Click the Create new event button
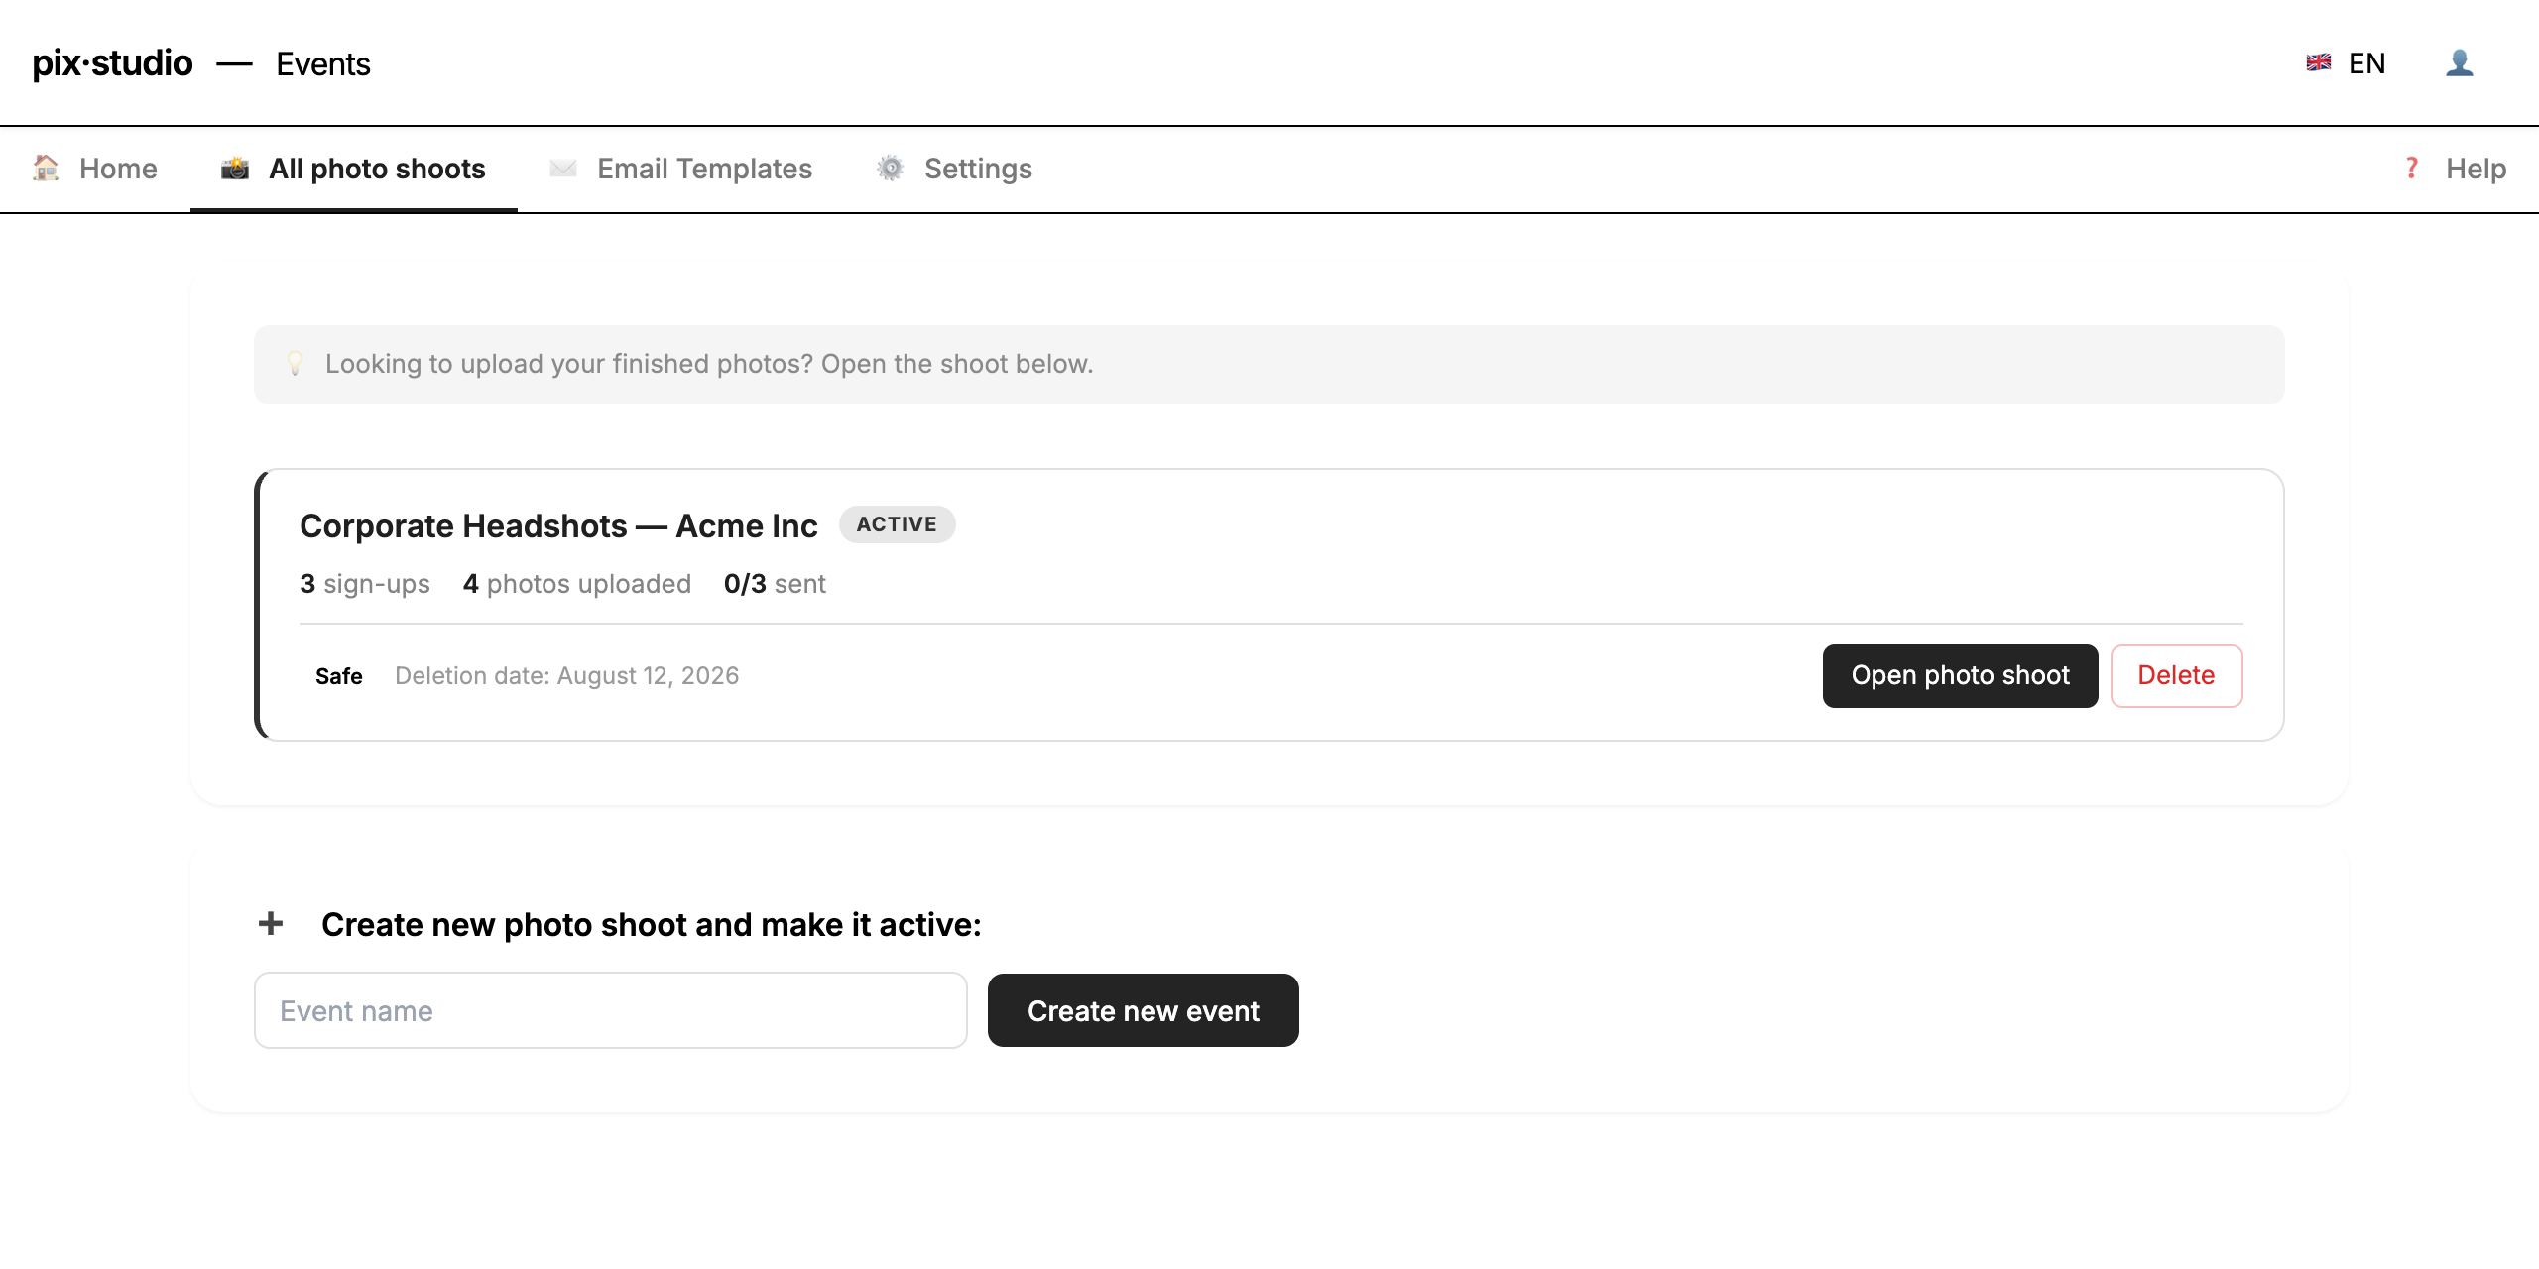Viewport: 2539px width, 1269px height. [1143, 1010]
